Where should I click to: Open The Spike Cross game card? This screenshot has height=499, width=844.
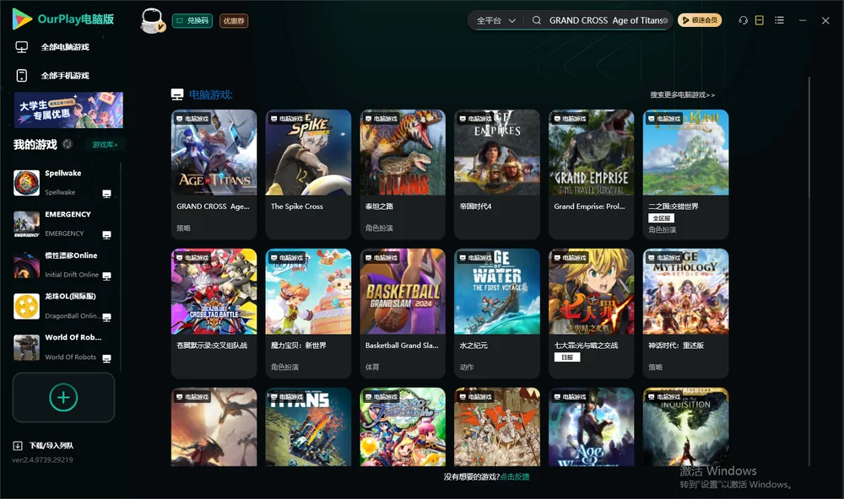pos(308,174)
